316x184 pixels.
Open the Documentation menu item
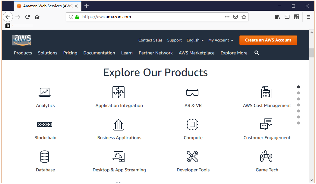pyautogui.click(x=99, y=53)
